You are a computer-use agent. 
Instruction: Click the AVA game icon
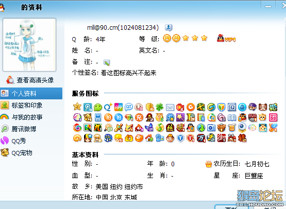point(253,117)
